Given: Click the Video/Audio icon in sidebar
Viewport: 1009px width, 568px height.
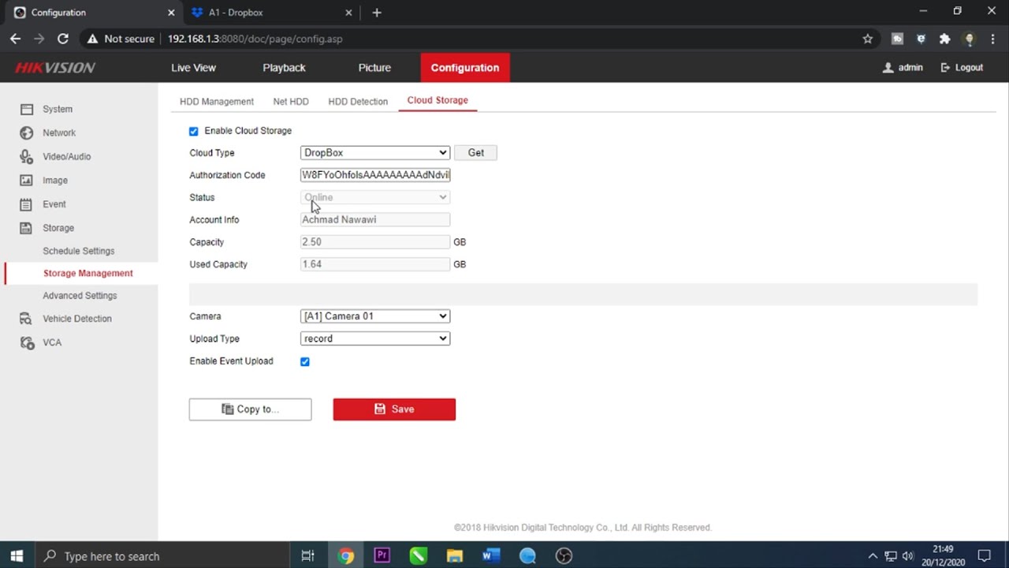Looking at the screenshot, I should click(27, 156).
